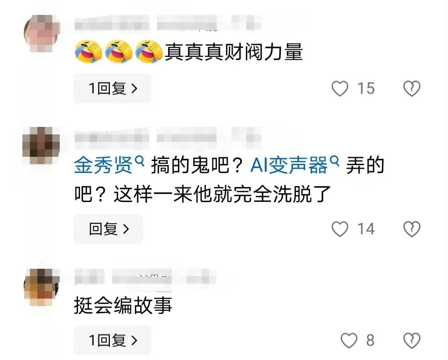Like the 金秀贤 AI变声器 comment
Viewport: 448px width, 360px height.
(340, 229)
